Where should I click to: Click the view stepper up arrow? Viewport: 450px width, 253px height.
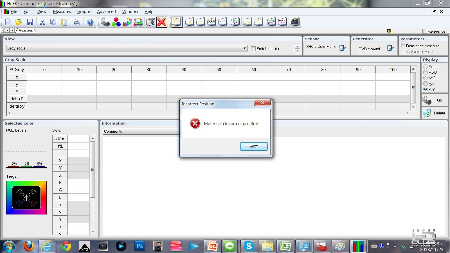click(x=297, y=47)
